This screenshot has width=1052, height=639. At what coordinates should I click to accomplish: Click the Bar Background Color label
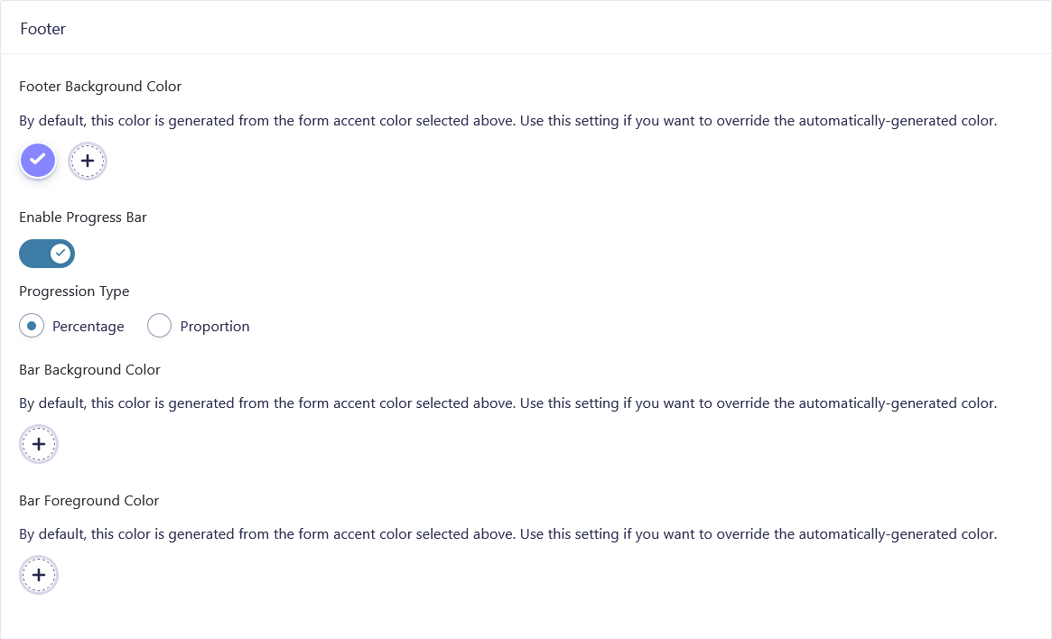tap(89, 370)
